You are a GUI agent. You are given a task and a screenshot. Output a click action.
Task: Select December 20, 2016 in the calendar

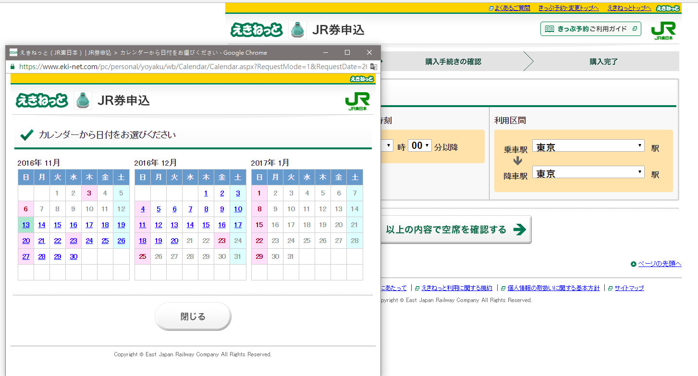pyautogui.click(x=174, y=241)
